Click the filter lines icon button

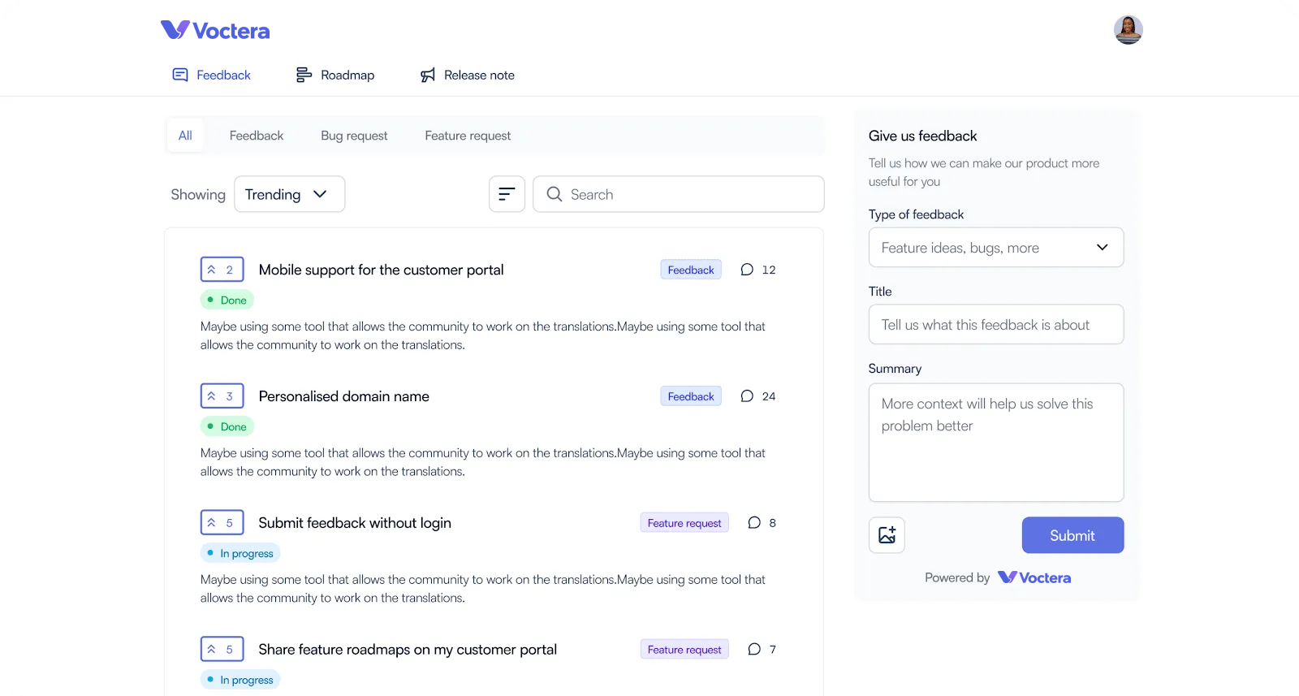(507, 194)
